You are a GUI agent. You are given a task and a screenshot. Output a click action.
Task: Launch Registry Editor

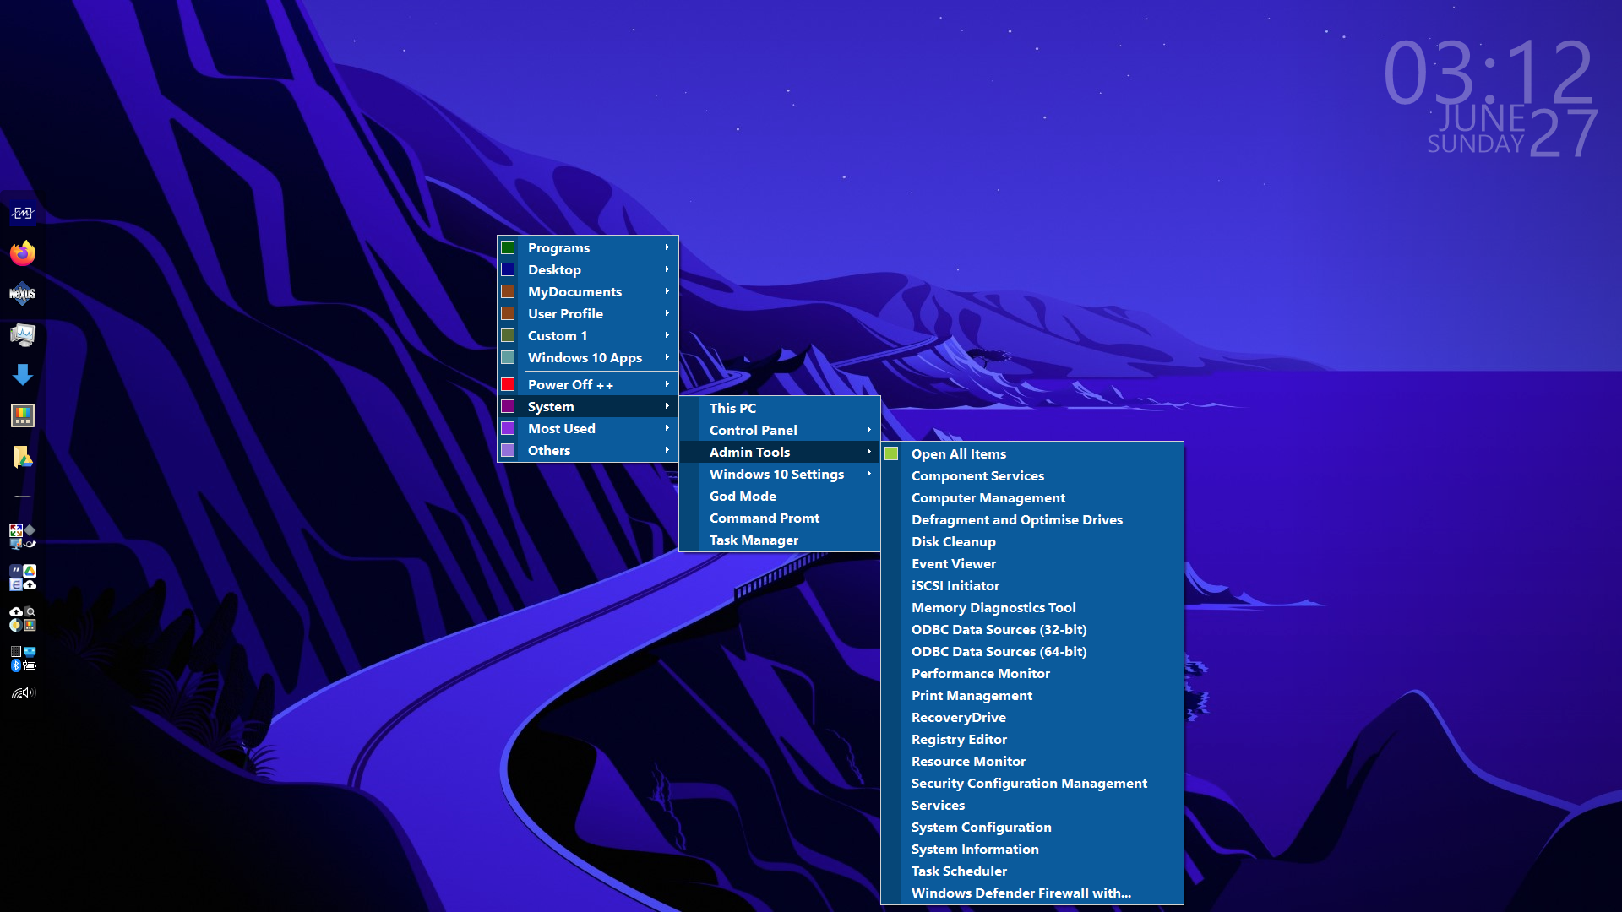coord(1032,739)
